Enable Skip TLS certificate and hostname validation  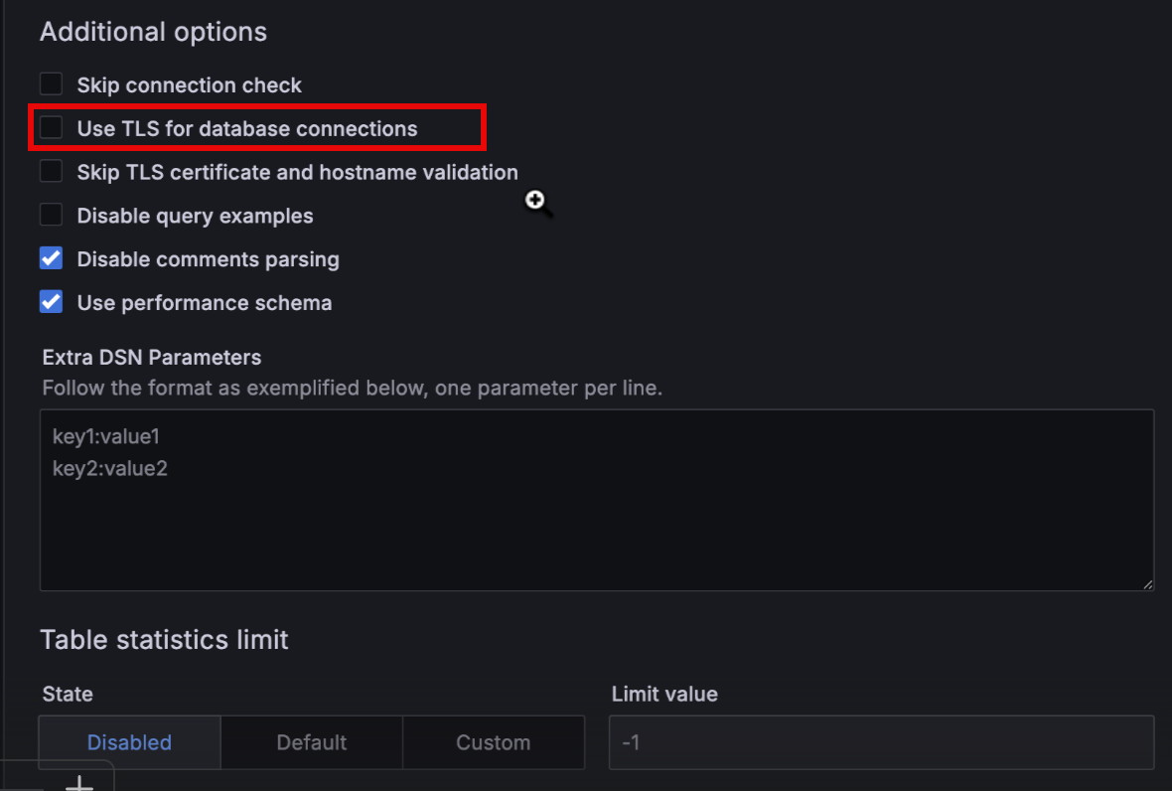pos(51,171)
